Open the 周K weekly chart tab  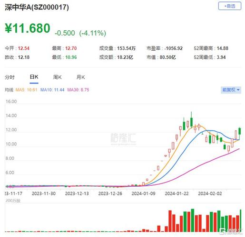(57, 77)
